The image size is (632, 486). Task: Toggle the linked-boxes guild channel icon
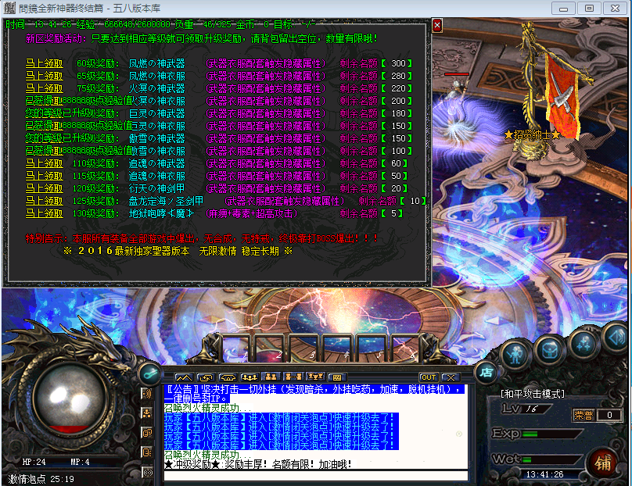point(147,433)
